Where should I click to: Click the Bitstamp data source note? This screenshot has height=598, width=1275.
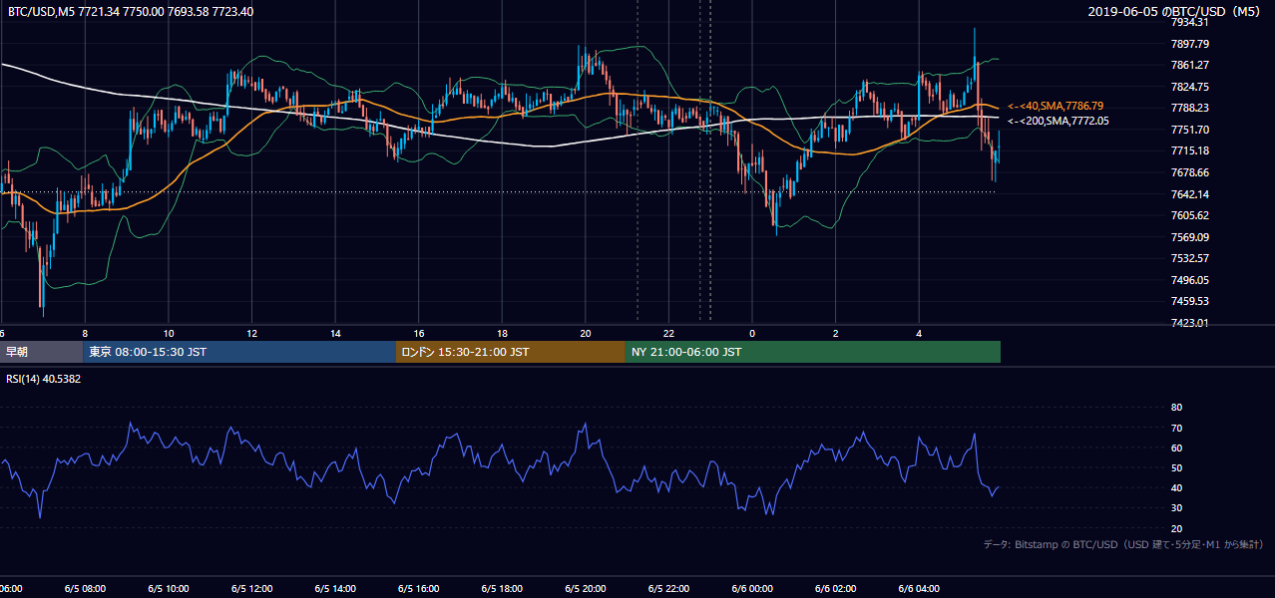(x=1123, y=544)
